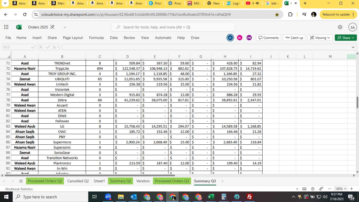
Task: Switch to the Vendors sheet tab
Action: [143, 181]
